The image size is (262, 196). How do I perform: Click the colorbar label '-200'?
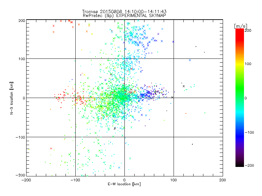coord(249,165)
